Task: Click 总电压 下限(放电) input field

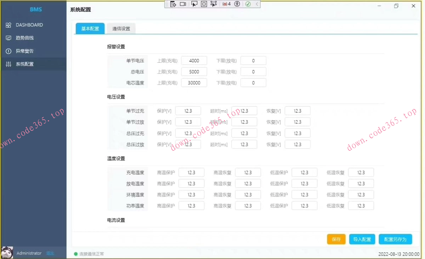Action: (253, 72)
